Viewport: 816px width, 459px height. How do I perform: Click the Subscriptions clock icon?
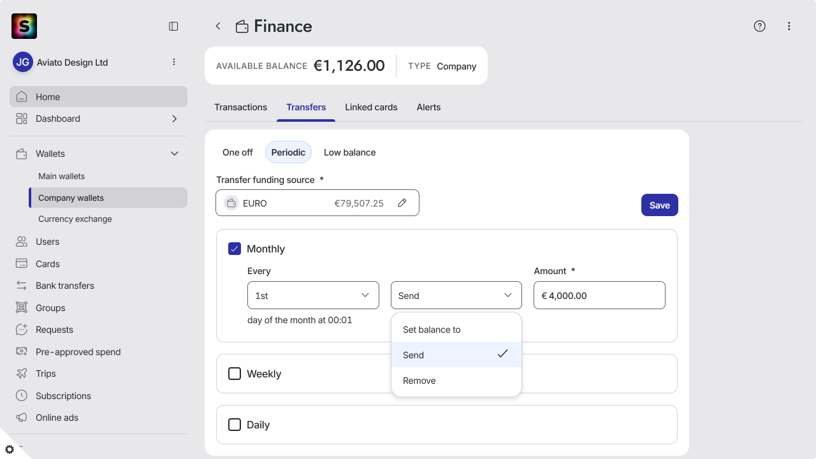[22, 396]
